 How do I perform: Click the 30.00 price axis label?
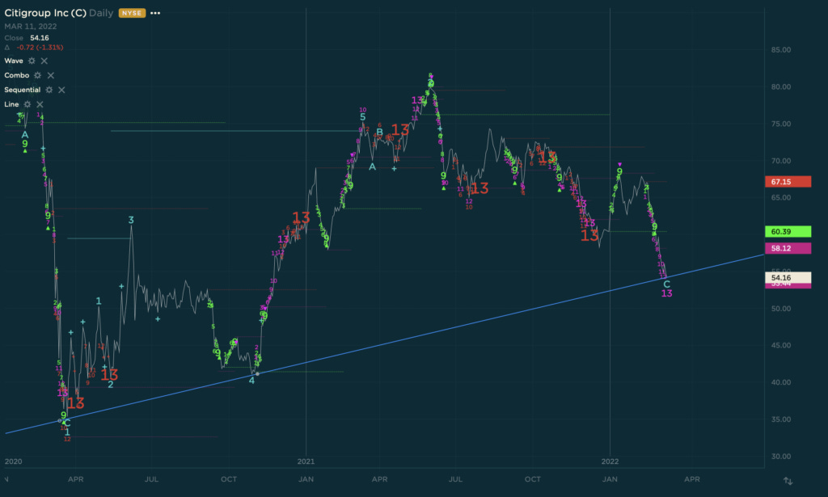click(x=781, y=457)
